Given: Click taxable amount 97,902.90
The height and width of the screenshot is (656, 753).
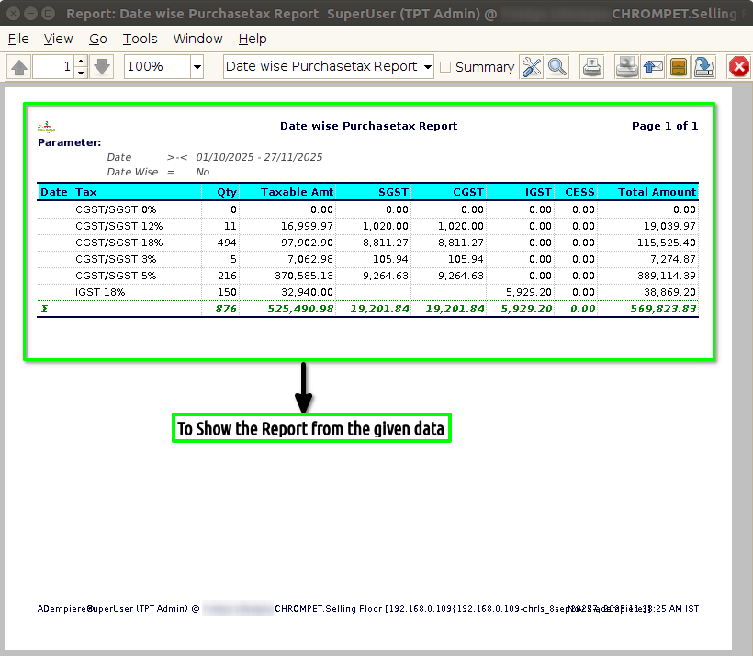Looking at the screenshot, I should pos(307,243).
